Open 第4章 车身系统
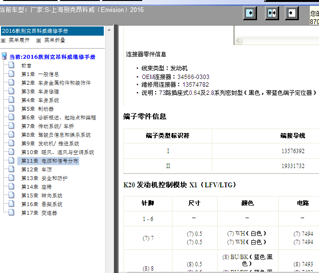 point(40,100)
